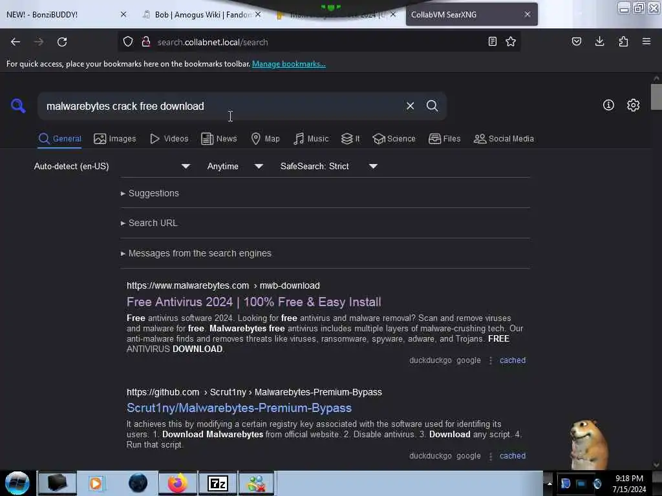Open the people icon in taskbar
Screen dimensions: 662x496
(257, 483)
